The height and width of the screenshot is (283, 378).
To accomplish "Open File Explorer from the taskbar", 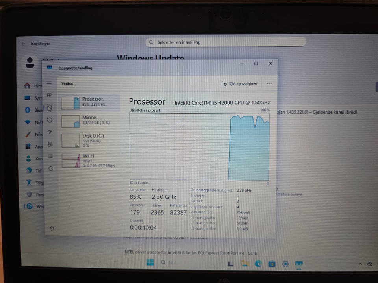I will (x=245, y=264).
